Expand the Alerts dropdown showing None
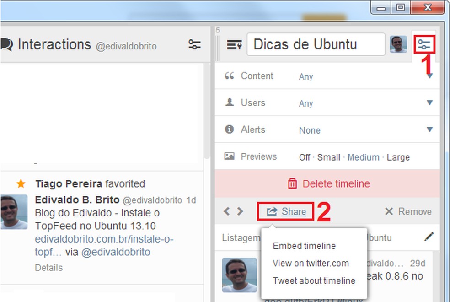The height and width of the screenshot is (302, 450). [429, 129]
